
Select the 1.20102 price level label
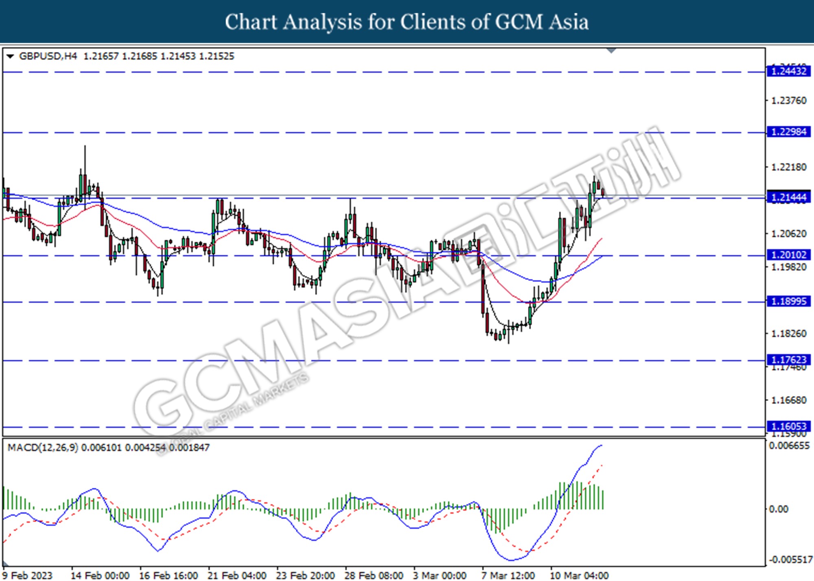coord(789,255)
